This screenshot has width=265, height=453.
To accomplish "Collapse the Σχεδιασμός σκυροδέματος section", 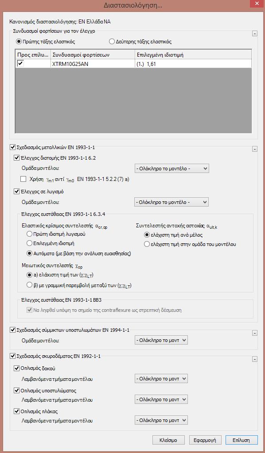I will tap(254, 359).
